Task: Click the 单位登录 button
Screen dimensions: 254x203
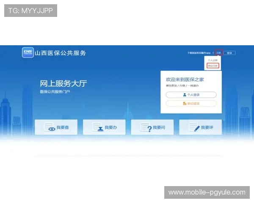Action: [191, 104]
